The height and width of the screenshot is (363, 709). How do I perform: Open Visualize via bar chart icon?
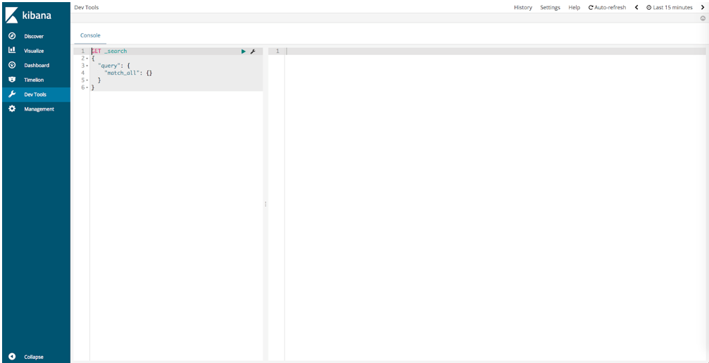coord(12,50)
